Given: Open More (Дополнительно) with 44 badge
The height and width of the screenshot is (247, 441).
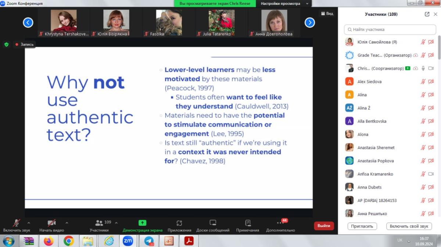Looking at the screenshot, I should pyautogui.click(x=280, y=223).
